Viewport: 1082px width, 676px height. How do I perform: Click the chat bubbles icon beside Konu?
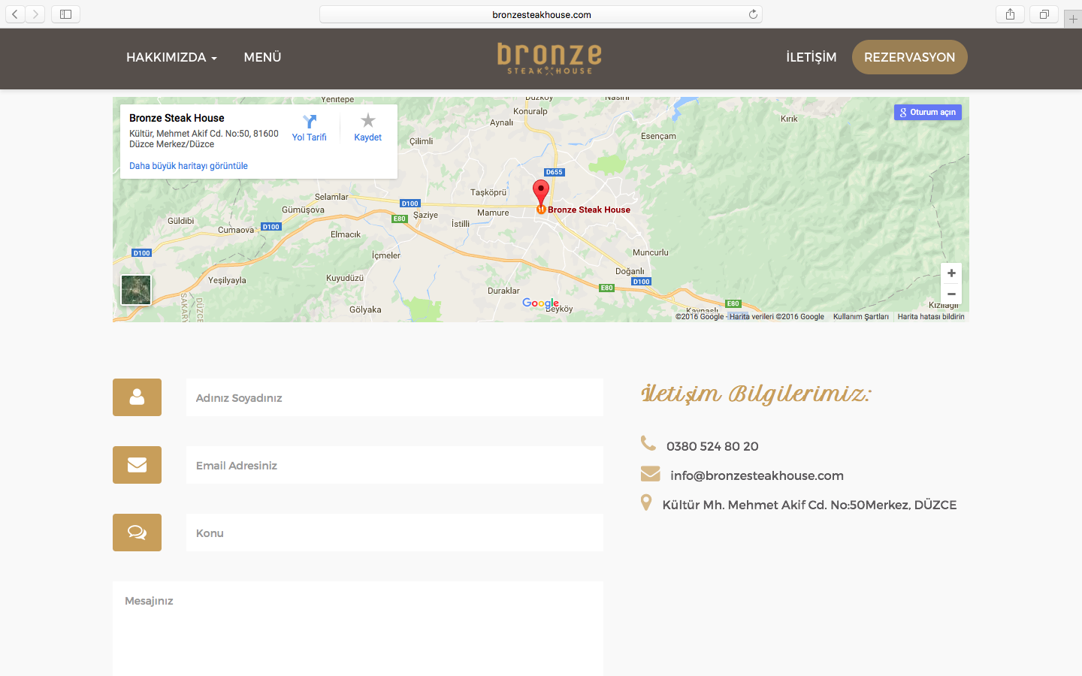point(137,533)
